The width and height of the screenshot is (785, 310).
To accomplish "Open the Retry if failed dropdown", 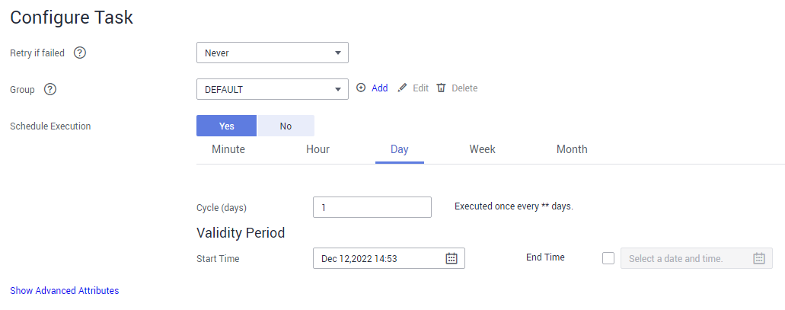I will pyautogui.click(x=273, y=53).
